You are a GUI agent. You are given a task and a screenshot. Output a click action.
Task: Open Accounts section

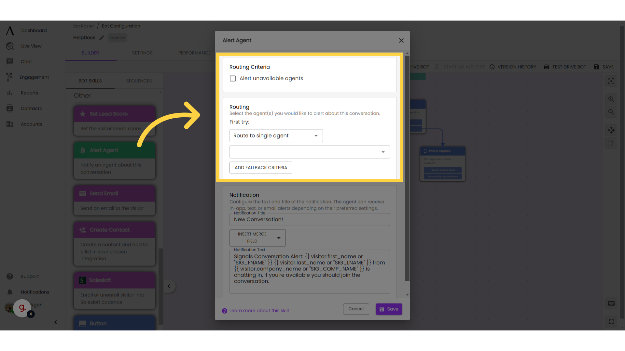point(31,124)
